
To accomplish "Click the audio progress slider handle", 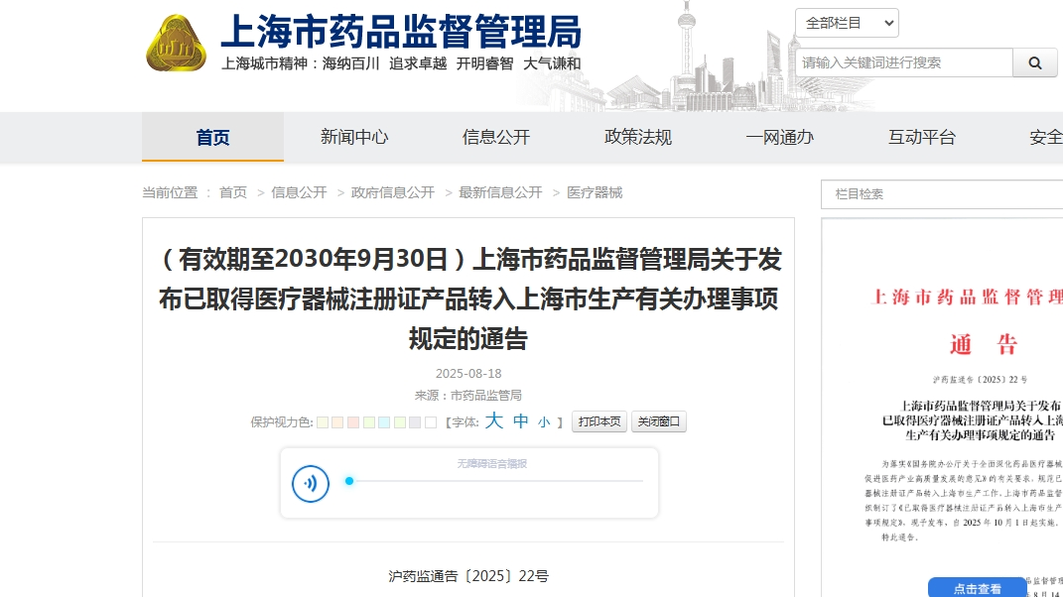I will click(349, 481).
